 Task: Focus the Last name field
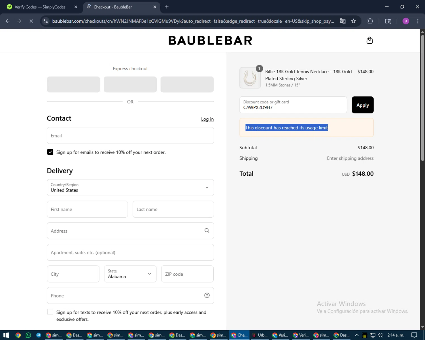173,209
